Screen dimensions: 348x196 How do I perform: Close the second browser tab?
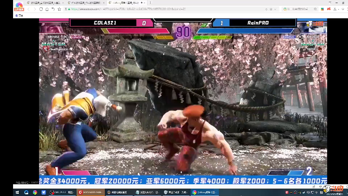pyautogui.click(x=104, y=3)
